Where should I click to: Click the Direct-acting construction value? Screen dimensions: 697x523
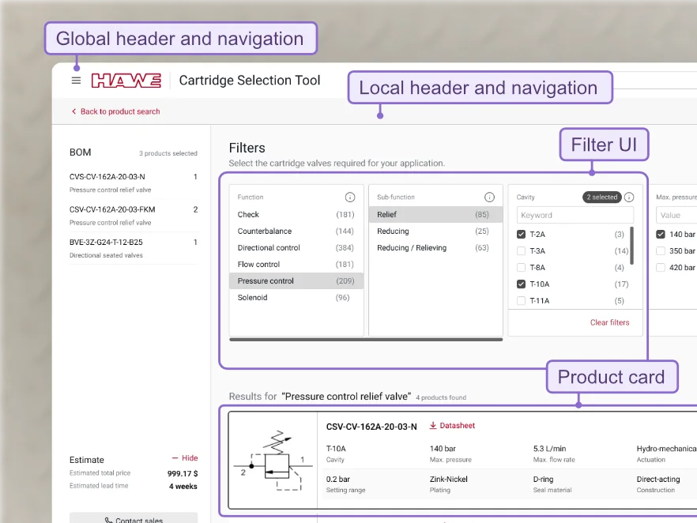(x=658, y=479)
